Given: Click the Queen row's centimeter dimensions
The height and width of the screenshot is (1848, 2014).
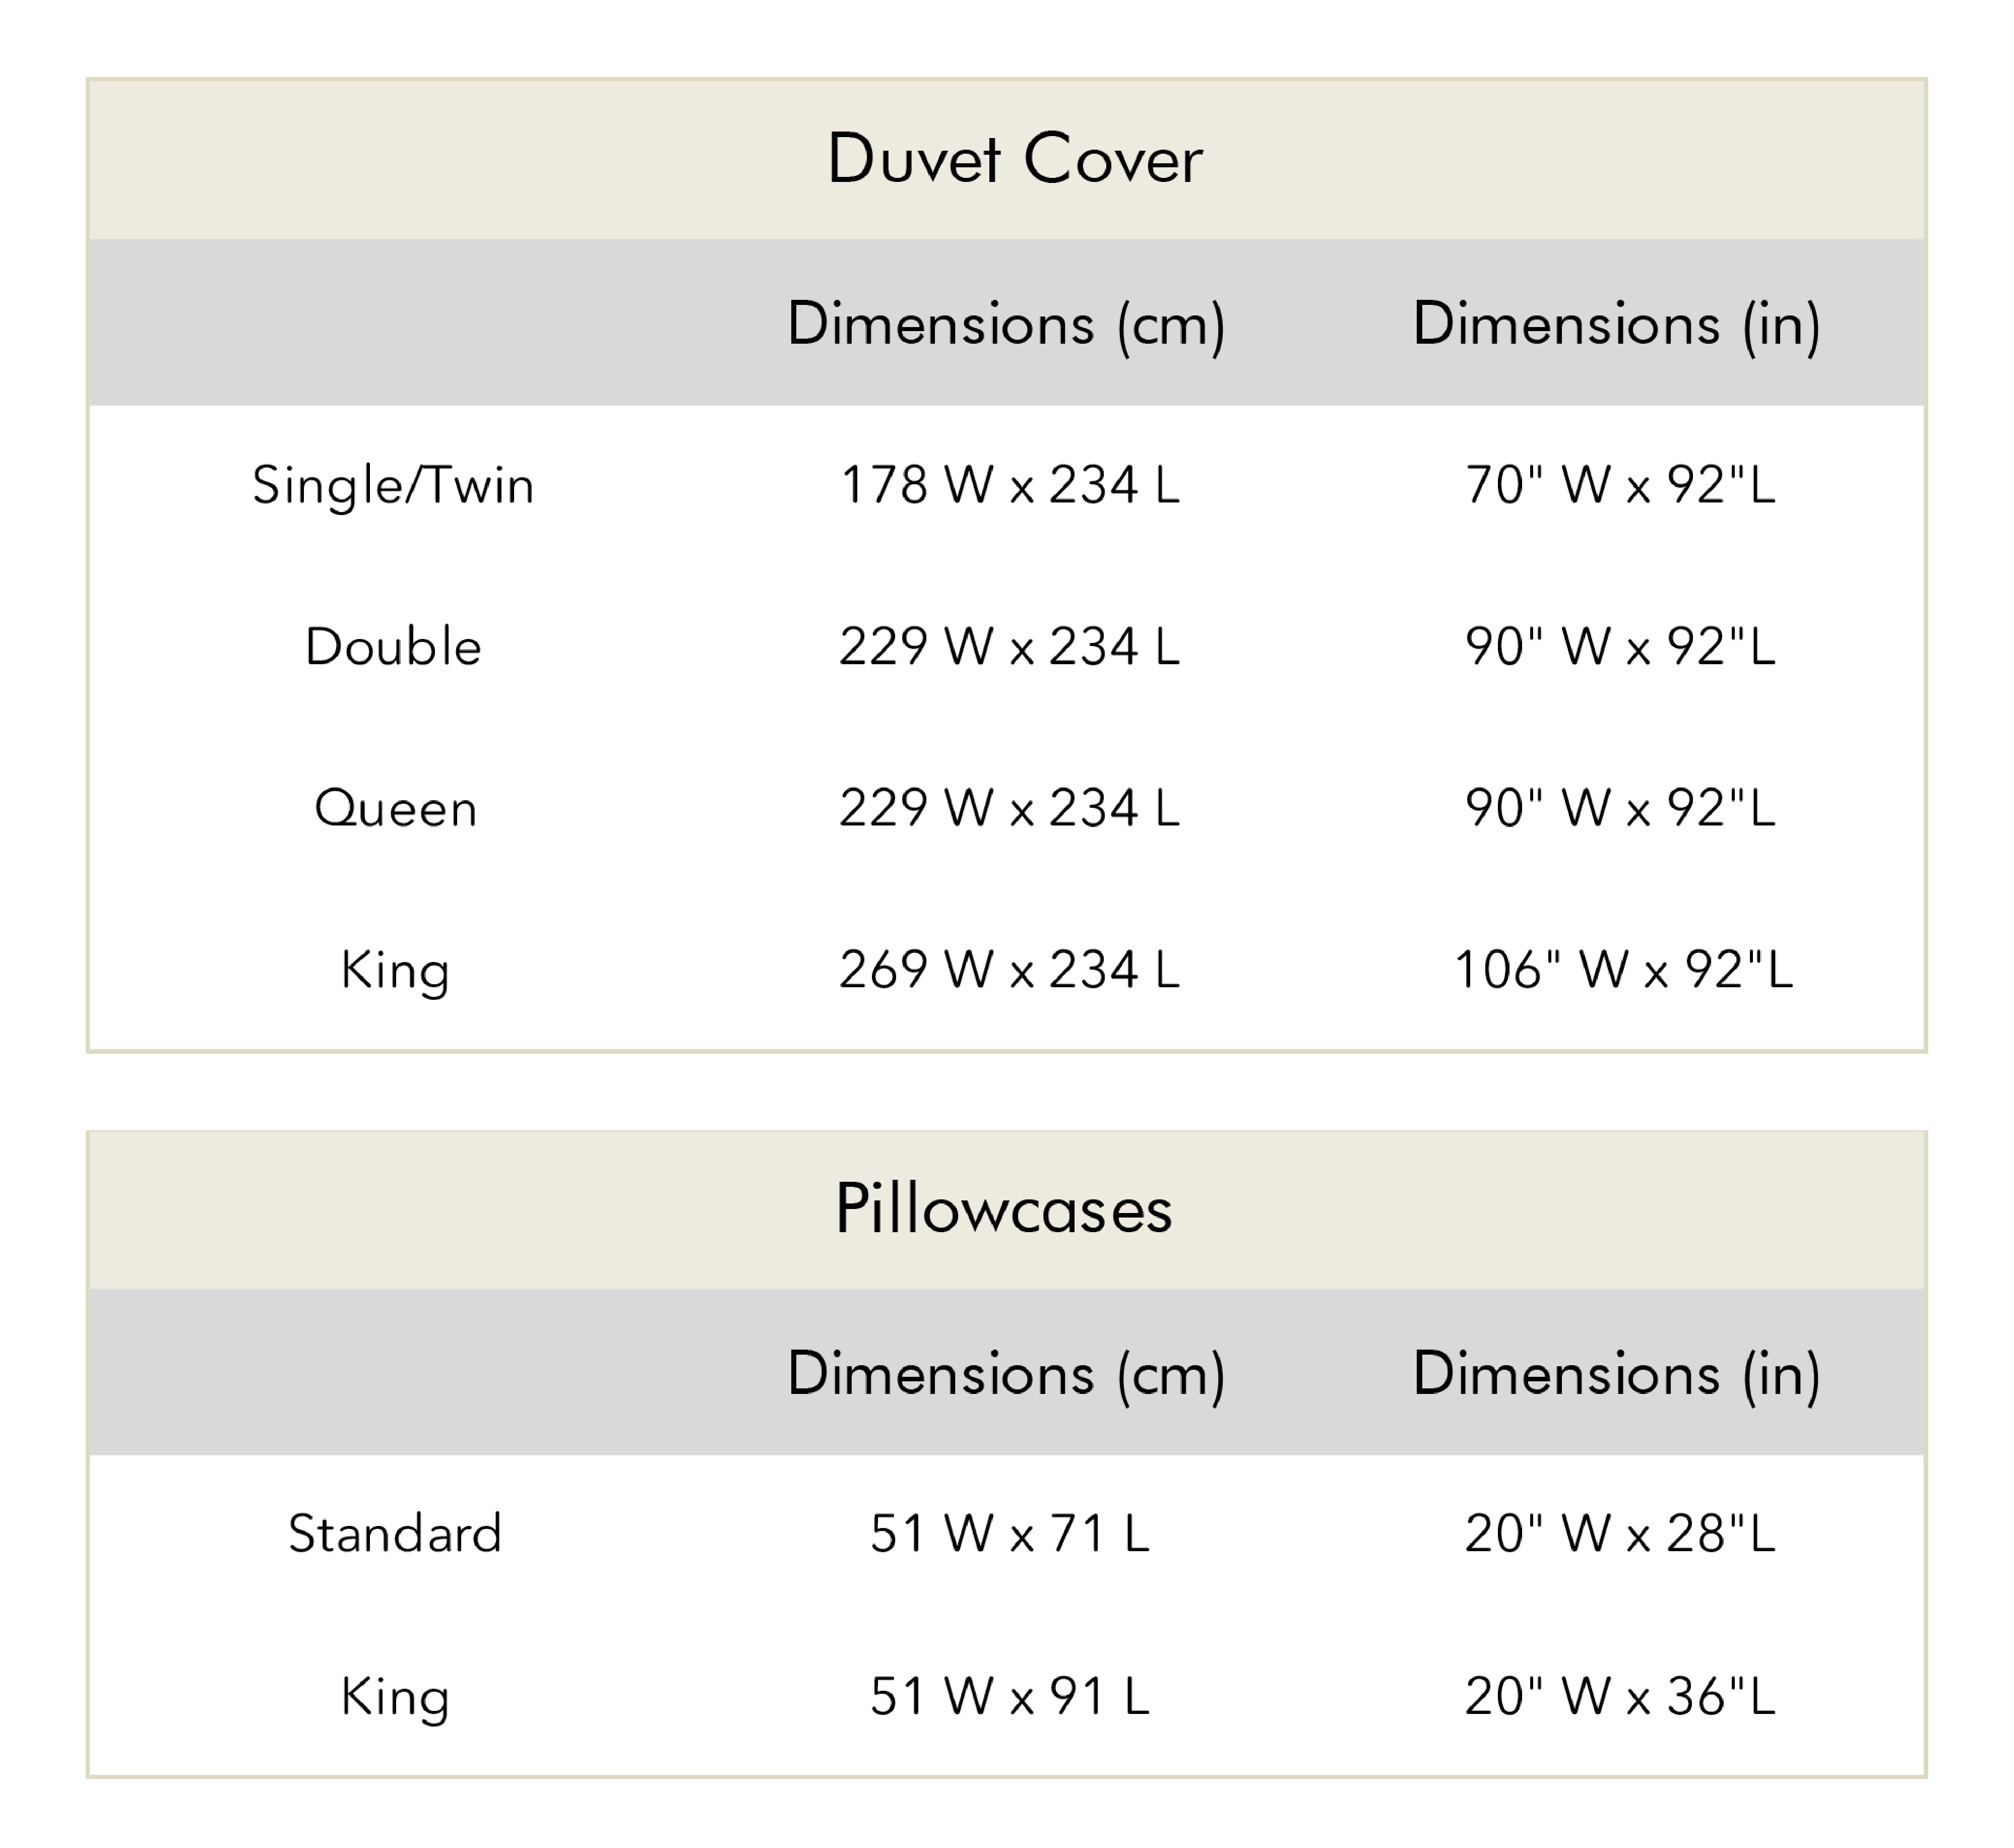Looking at the screenshot, I should [x=1010, y=808].
